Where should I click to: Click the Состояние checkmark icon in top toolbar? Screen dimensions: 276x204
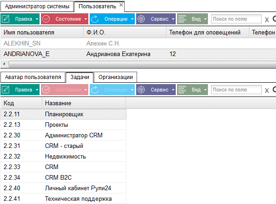coord(47,19)
